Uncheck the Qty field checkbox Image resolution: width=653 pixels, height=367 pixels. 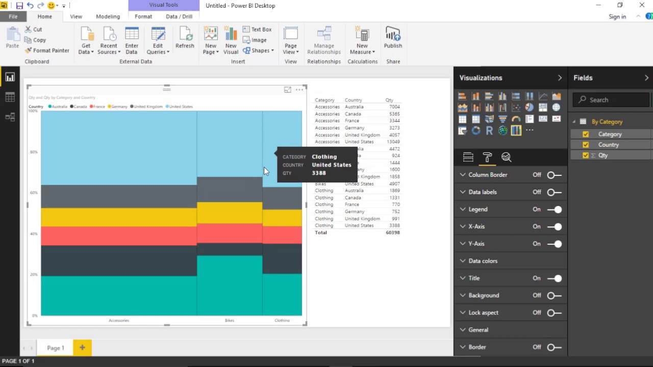(586, 155)
